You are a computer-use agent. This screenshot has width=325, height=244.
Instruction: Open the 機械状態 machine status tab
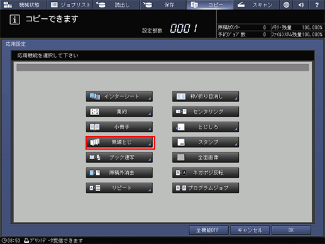(x=23, y=4)
